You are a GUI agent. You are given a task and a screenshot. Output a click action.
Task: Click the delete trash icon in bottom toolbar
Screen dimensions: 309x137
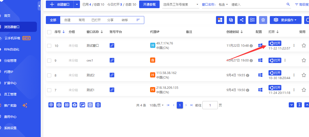pyautogui.click(x=98, y=105)
